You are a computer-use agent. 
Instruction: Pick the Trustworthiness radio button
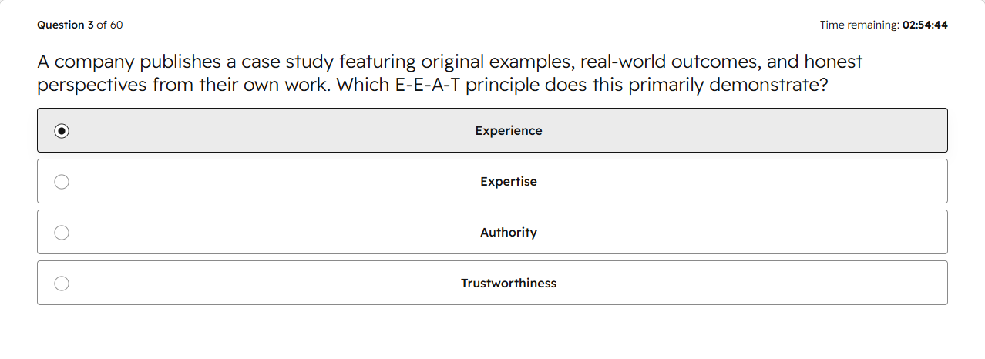(62, 284)
